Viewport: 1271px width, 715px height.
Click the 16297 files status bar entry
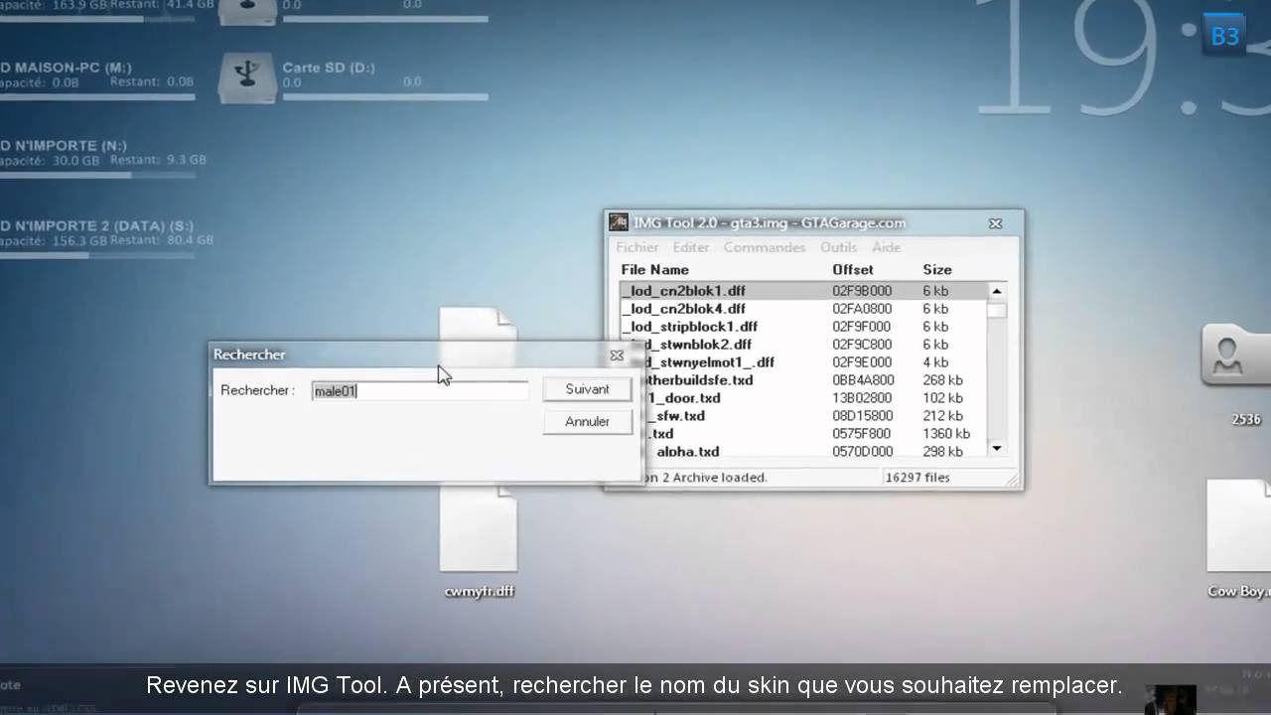(x=917, y=478)
